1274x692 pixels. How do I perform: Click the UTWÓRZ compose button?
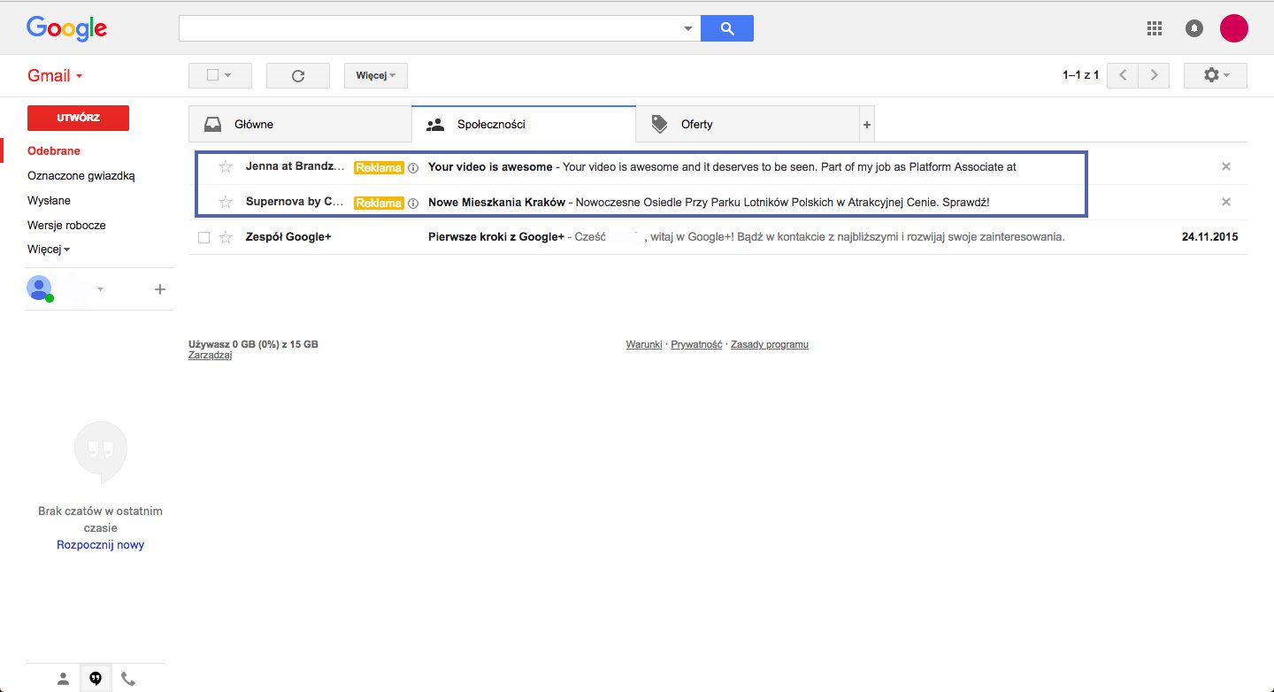coord(78,118)
